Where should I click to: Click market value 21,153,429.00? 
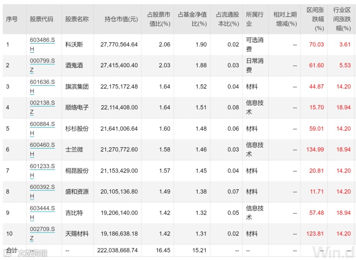coord(119,170)
